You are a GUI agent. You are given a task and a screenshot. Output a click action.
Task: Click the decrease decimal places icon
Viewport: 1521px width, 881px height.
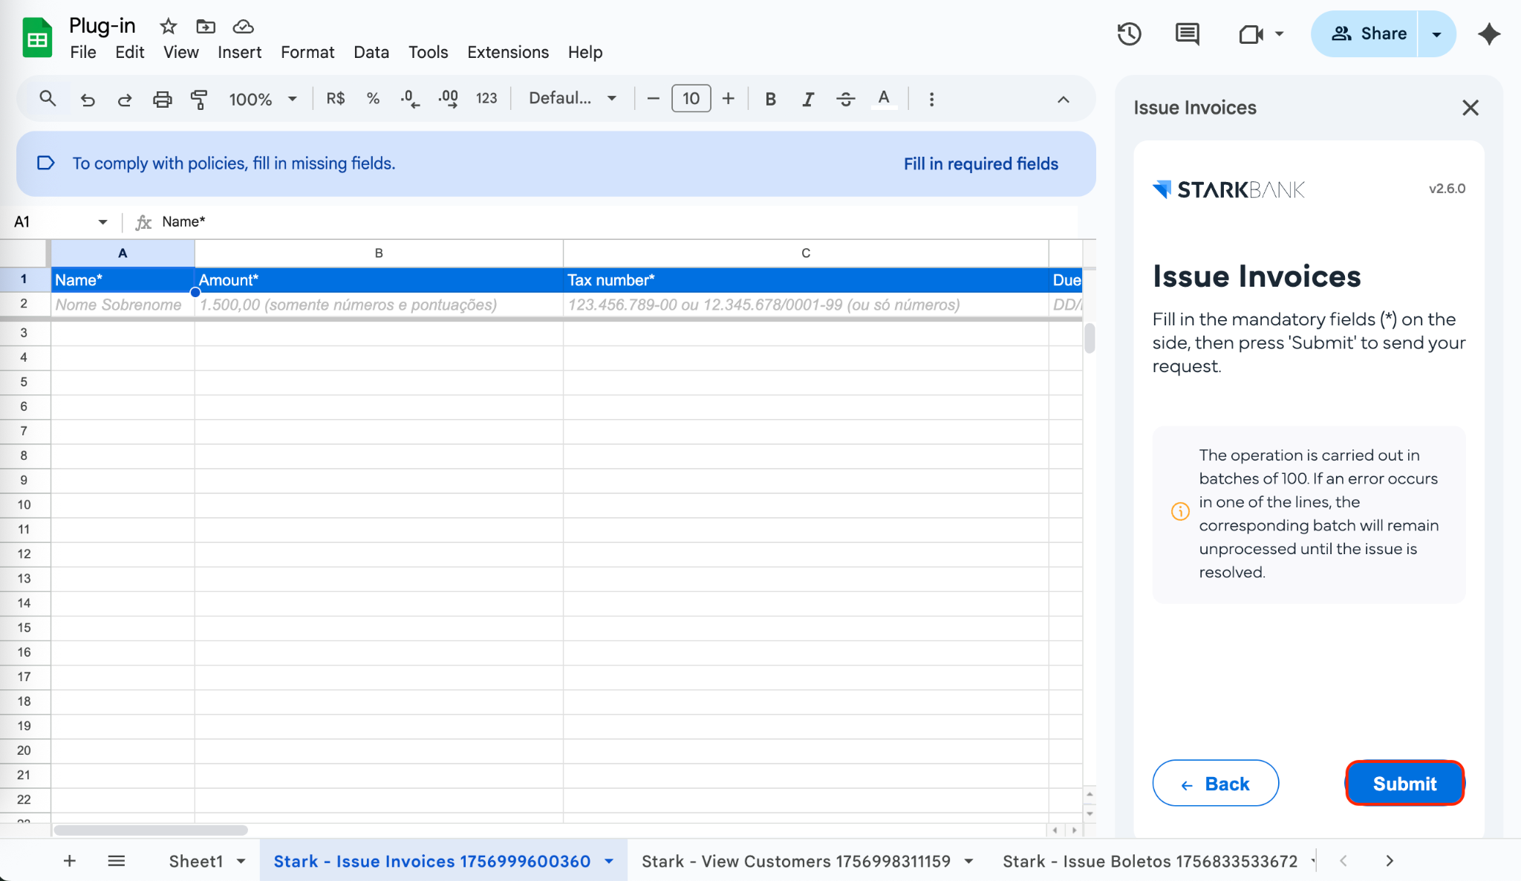(x=410, y=99)
